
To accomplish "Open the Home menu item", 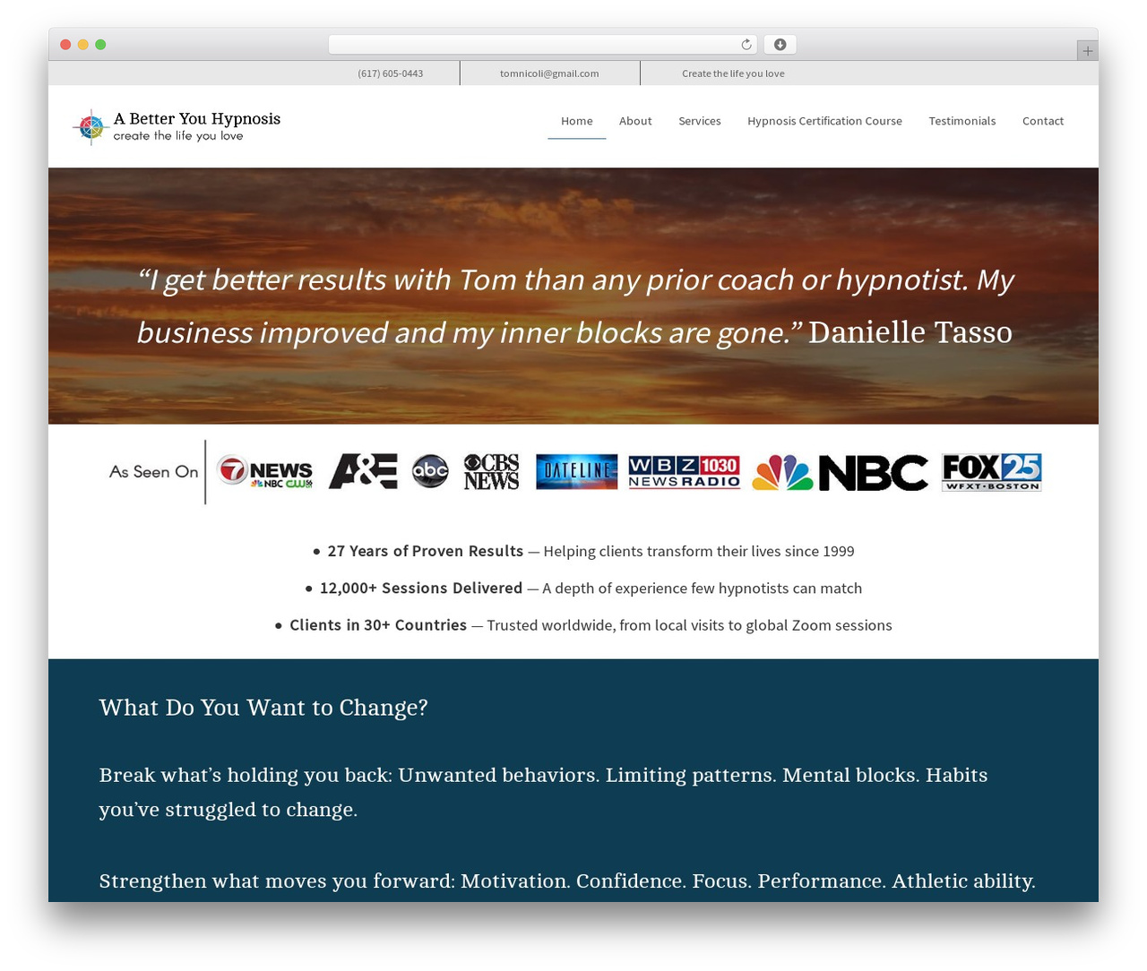I will [577, 121].
